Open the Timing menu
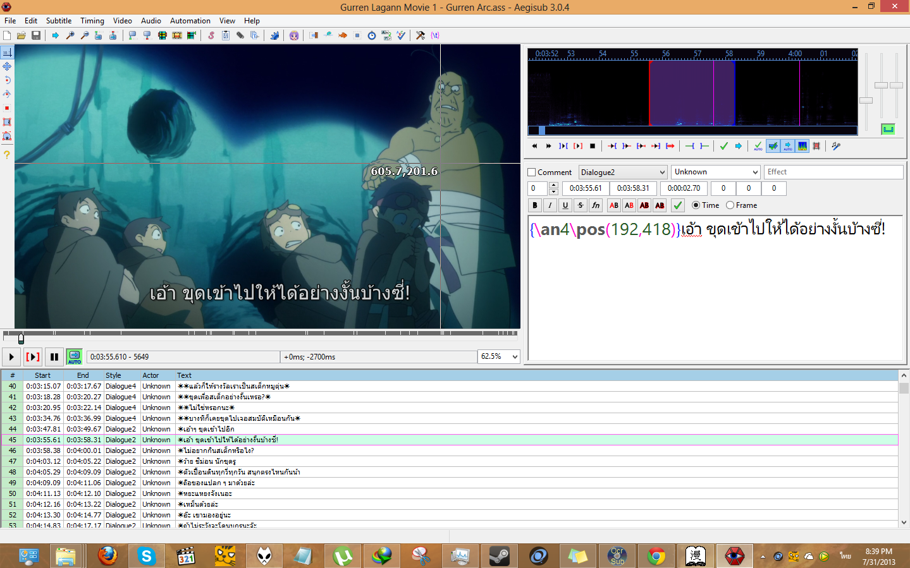The height and width of the screenshot is (568, 910). click(92, 21)
